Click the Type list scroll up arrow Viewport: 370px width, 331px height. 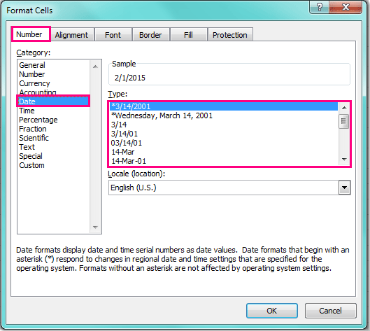click(x=344, y=108)
